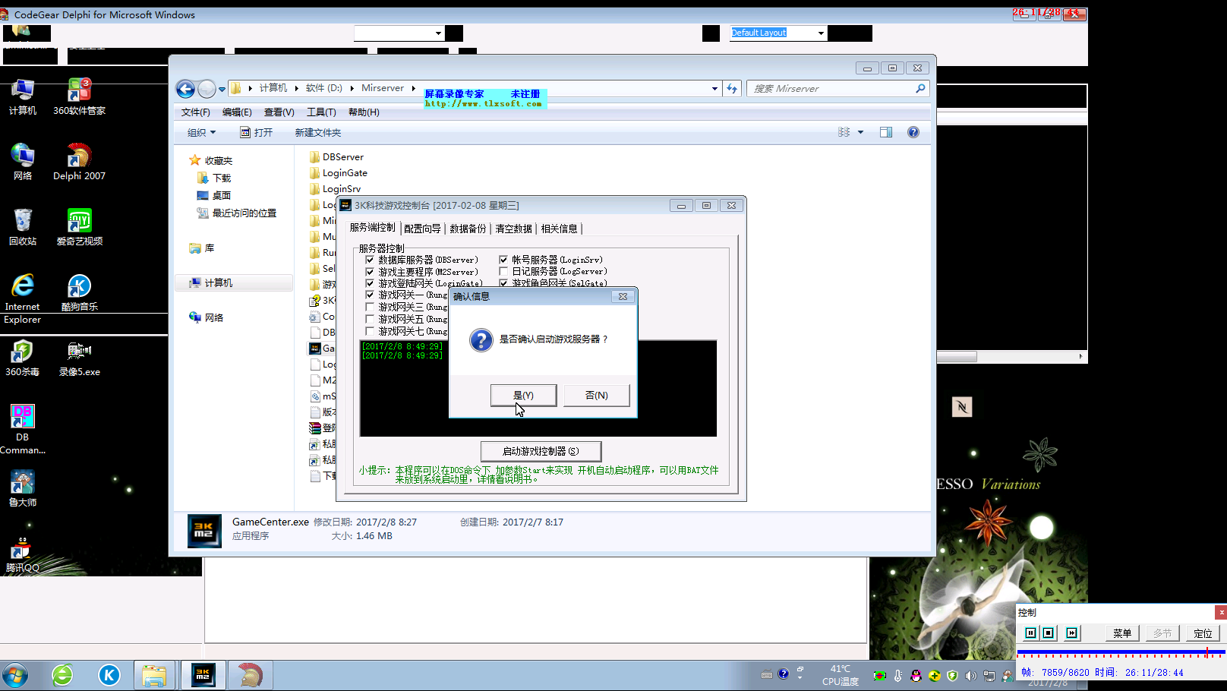Open view options dropdown arrow
This screenshot has height=691, width=1227.
[860, 132]
